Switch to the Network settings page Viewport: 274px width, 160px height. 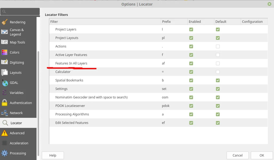(x=16, y=113)
